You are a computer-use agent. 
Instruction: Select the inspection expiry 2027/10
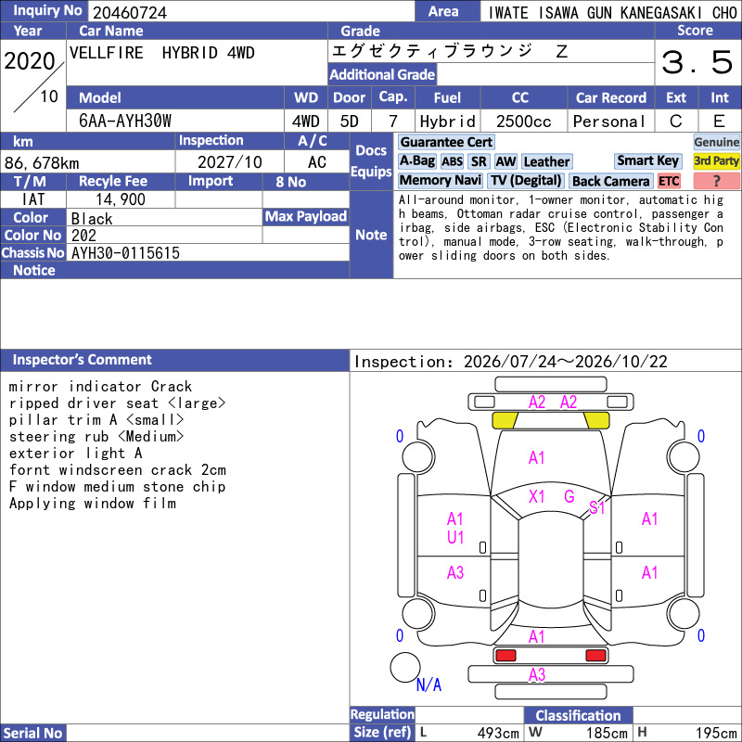(229, 162)
